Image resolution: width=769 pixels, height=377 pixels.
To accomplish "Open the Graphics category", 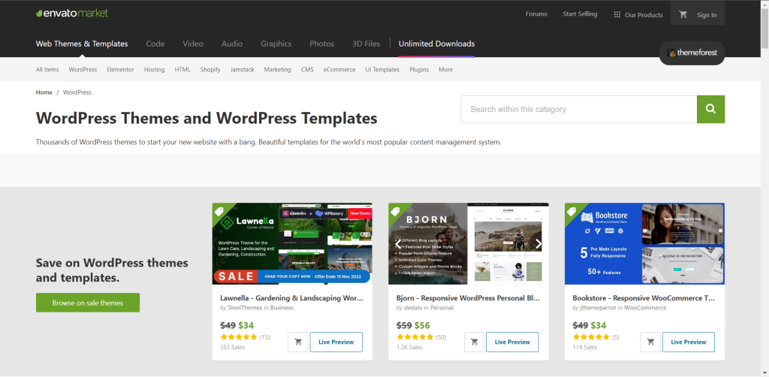I will tap(276, 44).
